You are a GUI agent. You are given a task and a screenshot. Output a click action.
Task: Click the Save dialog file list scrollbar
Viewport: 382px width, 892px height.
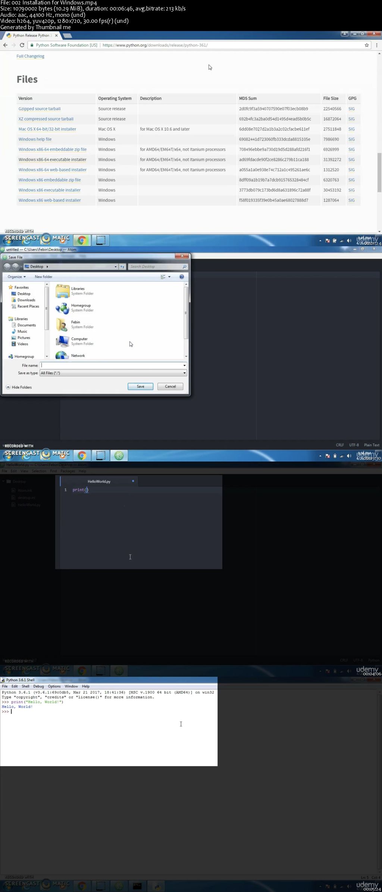coord(186,312)
